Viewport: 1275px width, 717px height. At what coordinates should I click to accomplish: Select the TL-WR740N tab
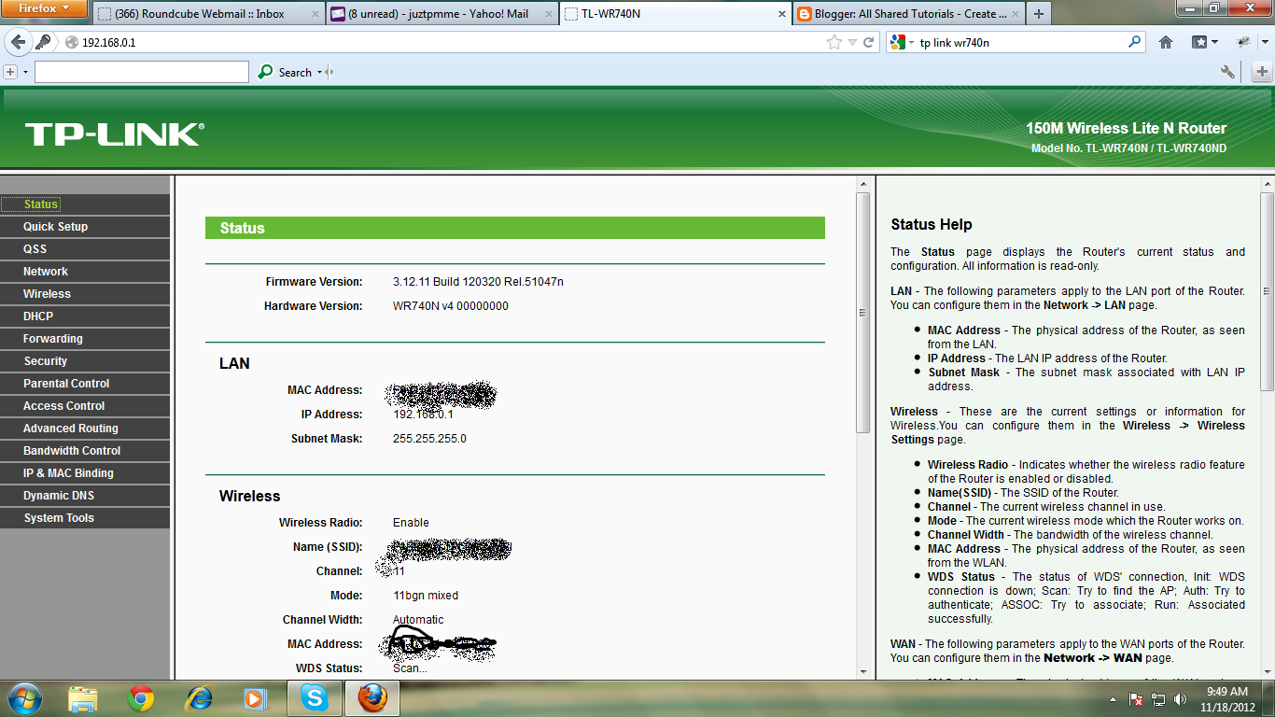pyautogui.click(x=675, y=14)
